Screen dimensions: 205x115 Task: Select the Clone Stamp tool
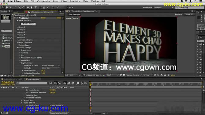pos(44,7)
